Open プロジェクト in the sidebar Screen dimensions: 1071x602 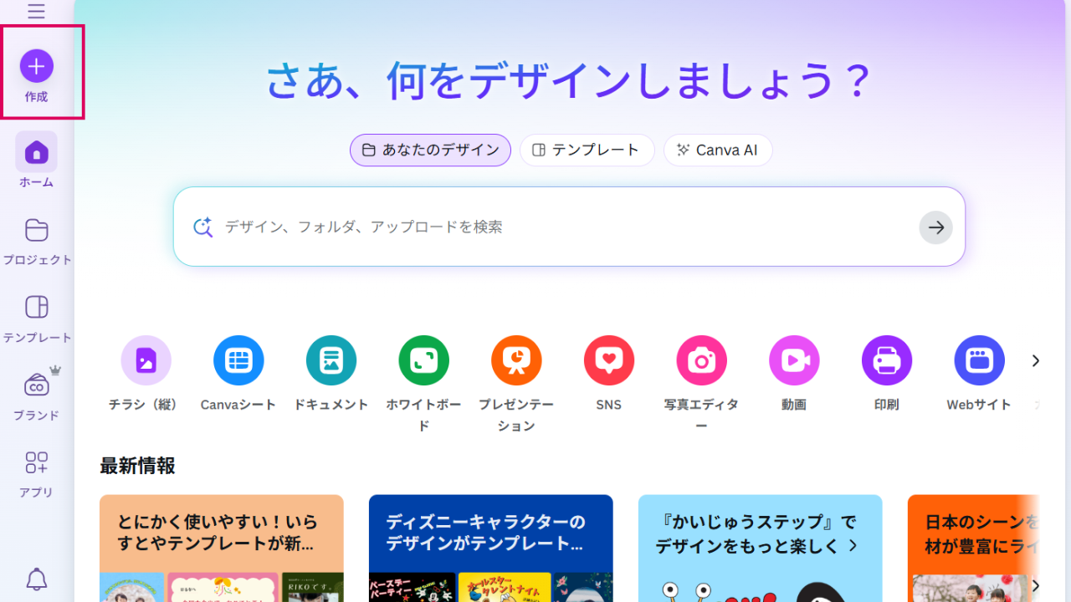pos(37,241)
